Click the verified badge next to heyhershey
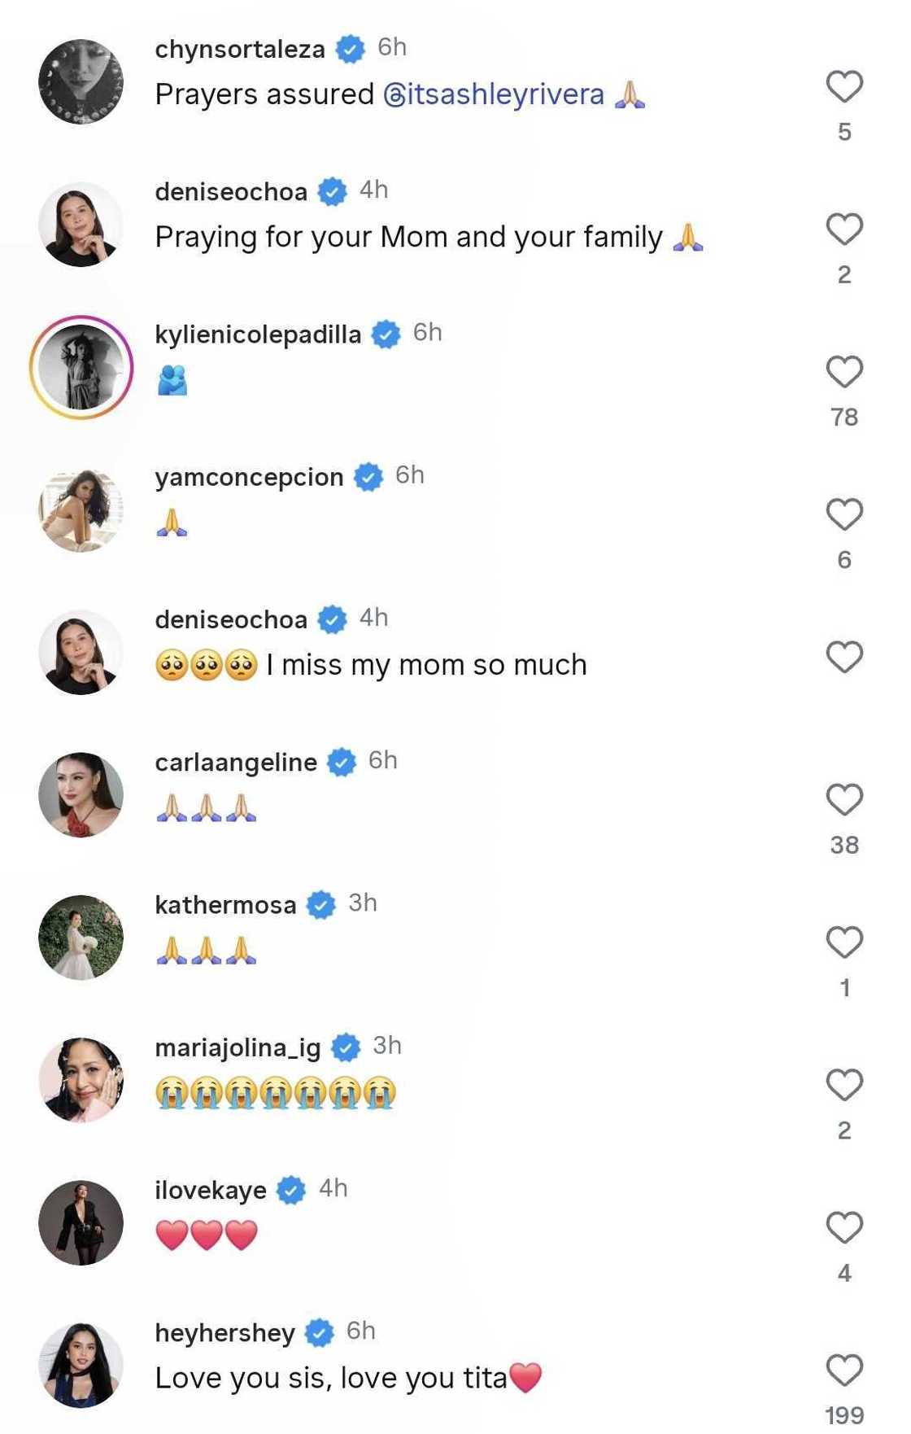911x1434 pixels. (318, 1331)
